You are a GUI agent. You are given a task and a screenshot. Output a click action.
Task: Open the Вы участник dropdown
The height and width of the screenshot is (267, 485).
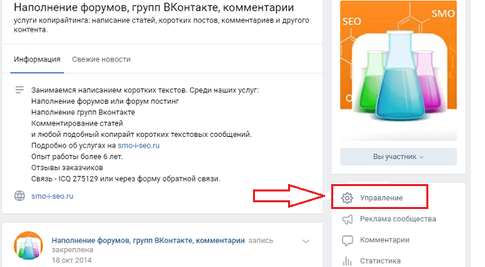398,156
